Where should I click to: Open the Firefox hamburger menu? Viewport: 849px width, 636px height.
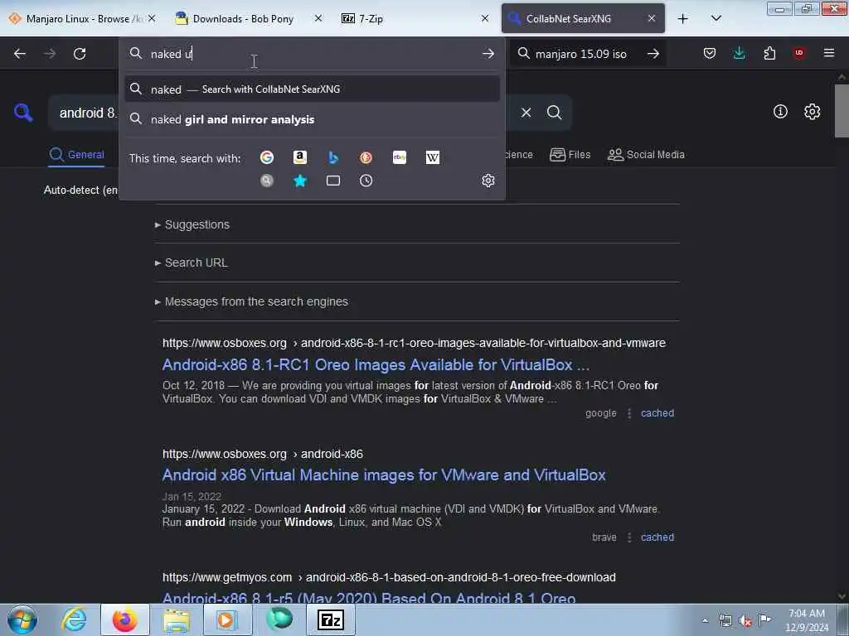(829, 53)
